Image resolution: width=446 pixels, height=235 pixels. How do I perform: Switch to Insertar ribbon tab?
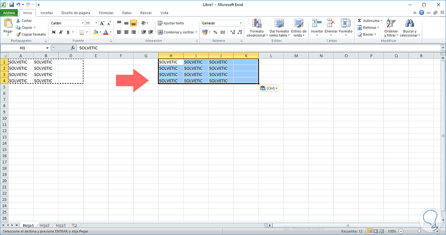tap(47, 13)
